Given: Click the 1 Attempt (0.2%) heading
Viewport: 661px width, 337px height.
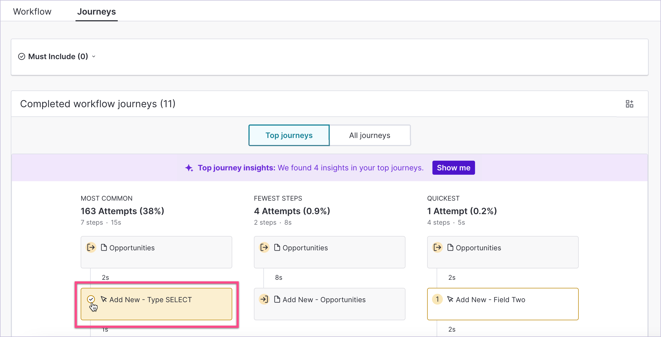Looking at the screenshot, I should tap(462, 211).
